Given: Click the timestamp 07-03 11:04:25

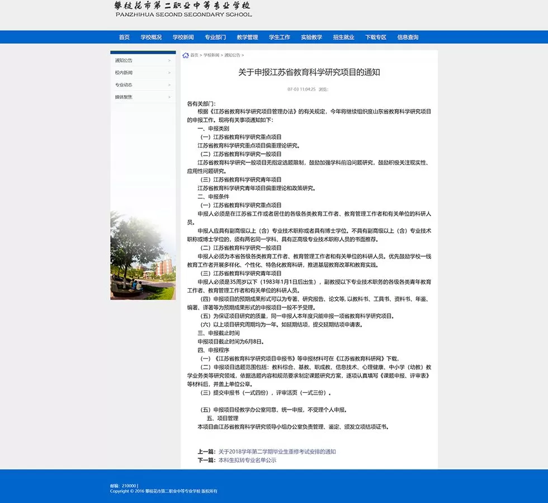Looking at the screenshot, I should pyautogui.click(x=301, y=90).
